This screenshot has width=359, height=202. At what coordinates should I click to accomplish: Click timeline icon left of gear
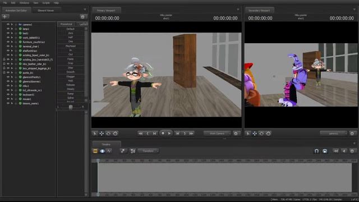pyautogui.click(x=344, y=151)
